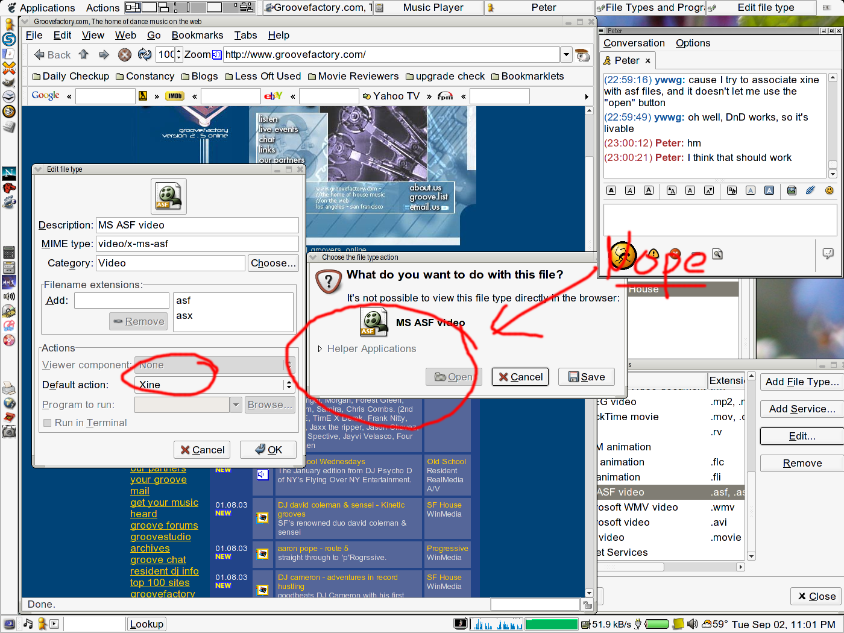The height and width of the screenshot is (633, 844).
Task: Click the Insert smiley icon in the chat toolbar
Action: point(830,191)
